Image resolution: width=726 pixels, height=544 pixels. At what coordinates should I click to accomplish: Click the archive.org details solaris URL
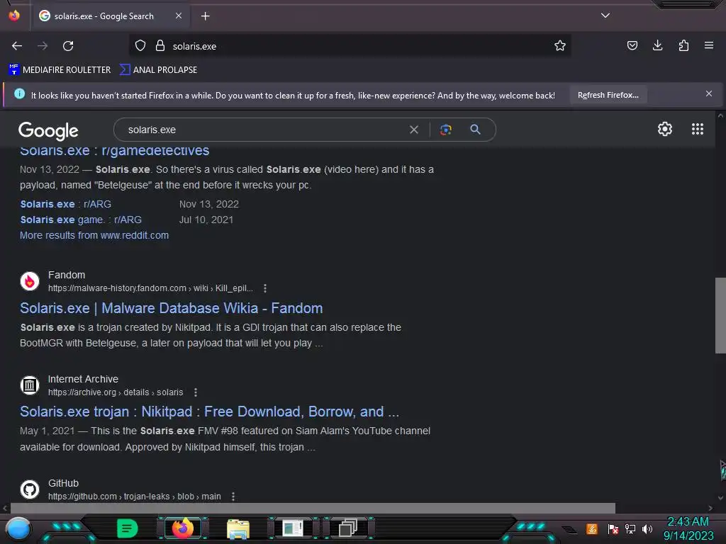point(116,392)
